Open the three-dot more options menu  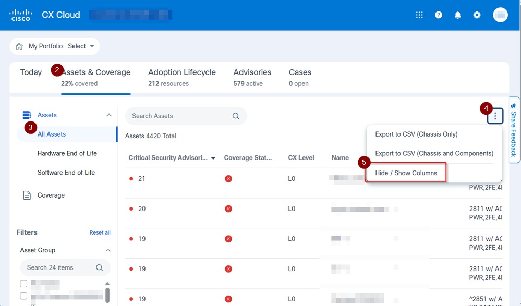(495, 116)
